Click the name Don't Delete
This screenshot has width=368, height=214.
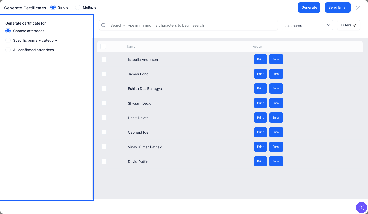pyautogui.click(x=138, y=118)
